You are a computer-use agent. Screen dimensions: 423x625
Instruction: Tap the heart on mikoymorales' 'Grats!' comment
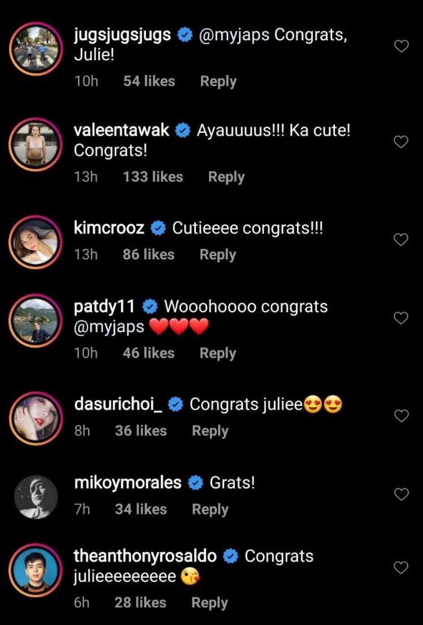coord(401,494)
